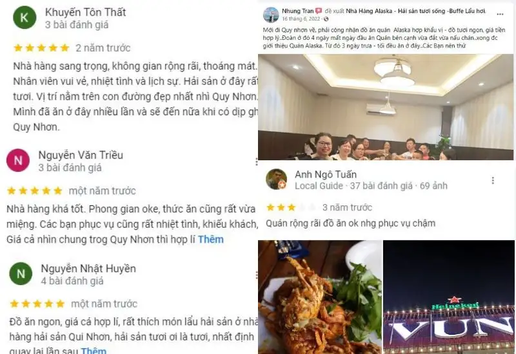Open three-dot menu on Nhung Tran's post
Image resolution: width=516 pixels, height=354 pixels.
point(500,14)
